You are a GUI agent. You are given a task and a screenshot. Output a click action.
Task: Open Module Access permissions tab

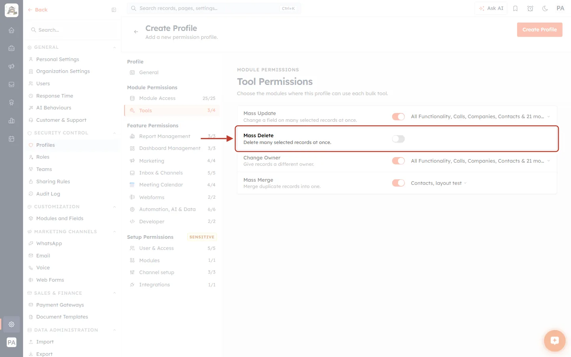[172, 98]
